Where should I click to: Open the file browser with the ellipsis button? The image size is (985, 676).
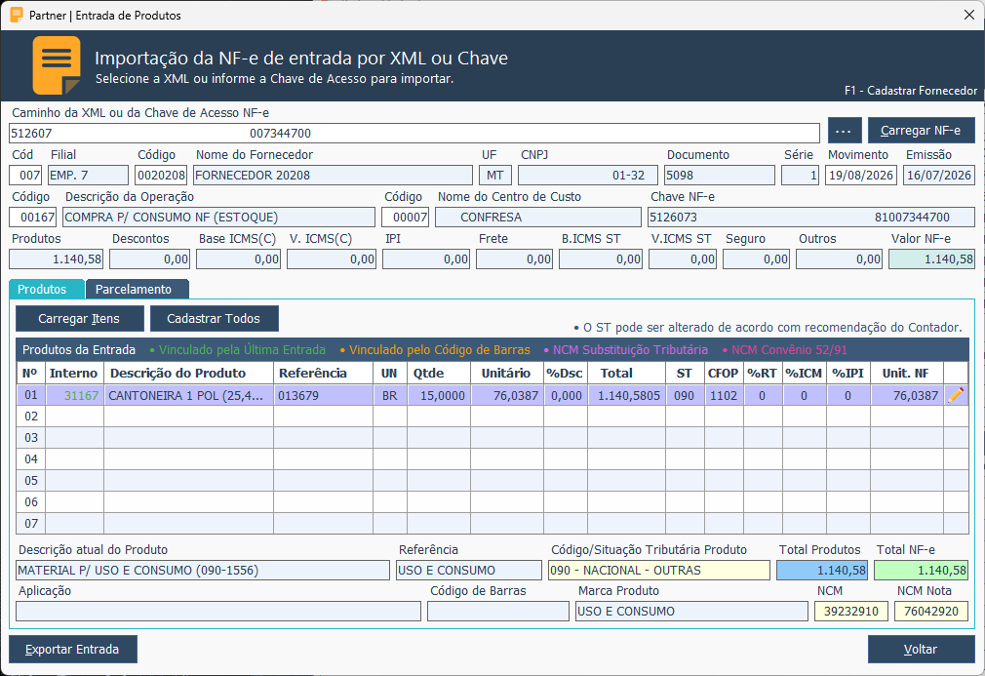coord(845,131)
